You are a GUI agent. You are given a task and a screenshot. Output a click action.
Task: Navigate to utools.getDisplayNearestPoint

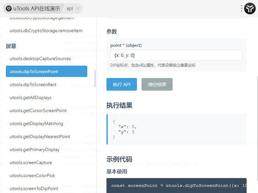pyautogui.click(x=40, y=136)
